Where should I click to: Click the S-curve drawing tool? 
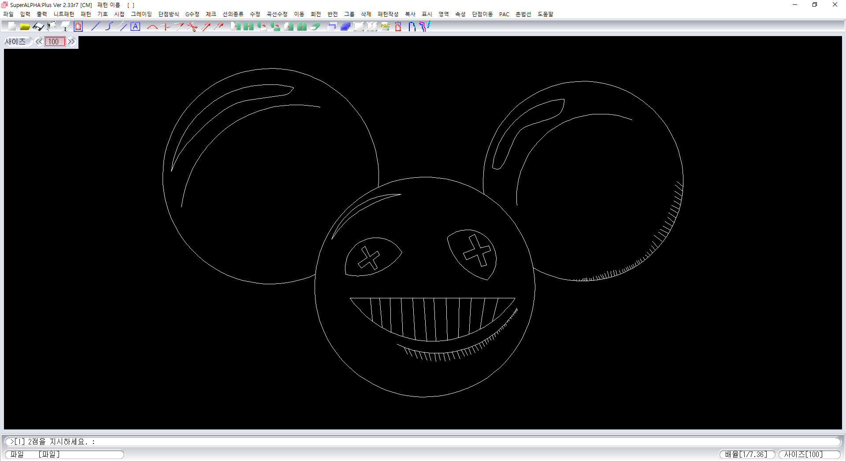pyautogui.click(x=109, y=27)
